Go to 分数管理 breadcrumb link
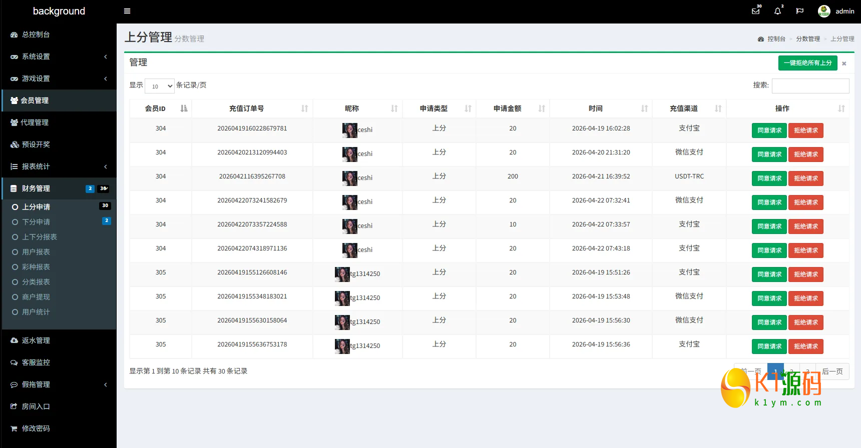 pos(808,38)
